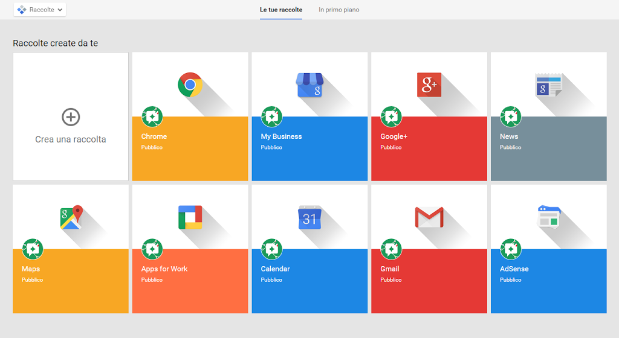Viewport: 619px width, 338px height.
Task: Click the green avatar on Chrome card
Action: [x=152, y=116]
